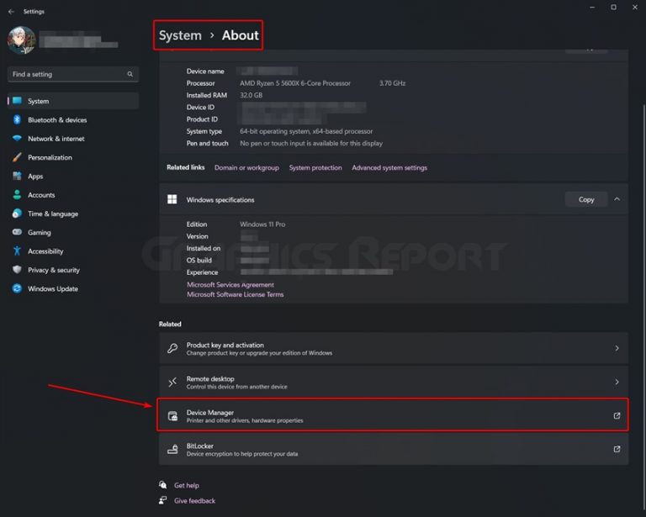Click System in the breadcrumb
This screenshot has width=646, height=517.
[180, 35]
